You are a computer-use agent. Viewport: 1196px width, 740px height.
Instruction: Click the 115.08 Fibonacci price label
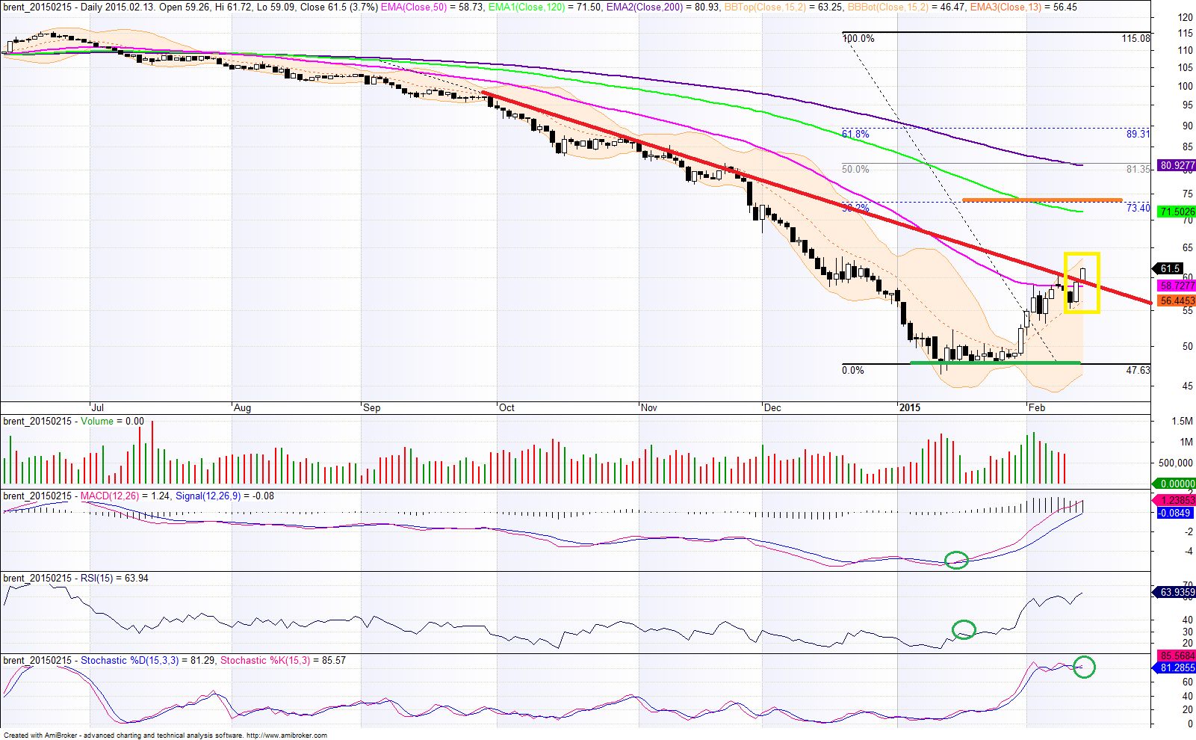click(1136, 38)
